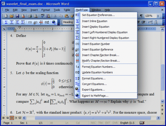
Task: Switch to Outline View icon
Action: click(16, 118)
